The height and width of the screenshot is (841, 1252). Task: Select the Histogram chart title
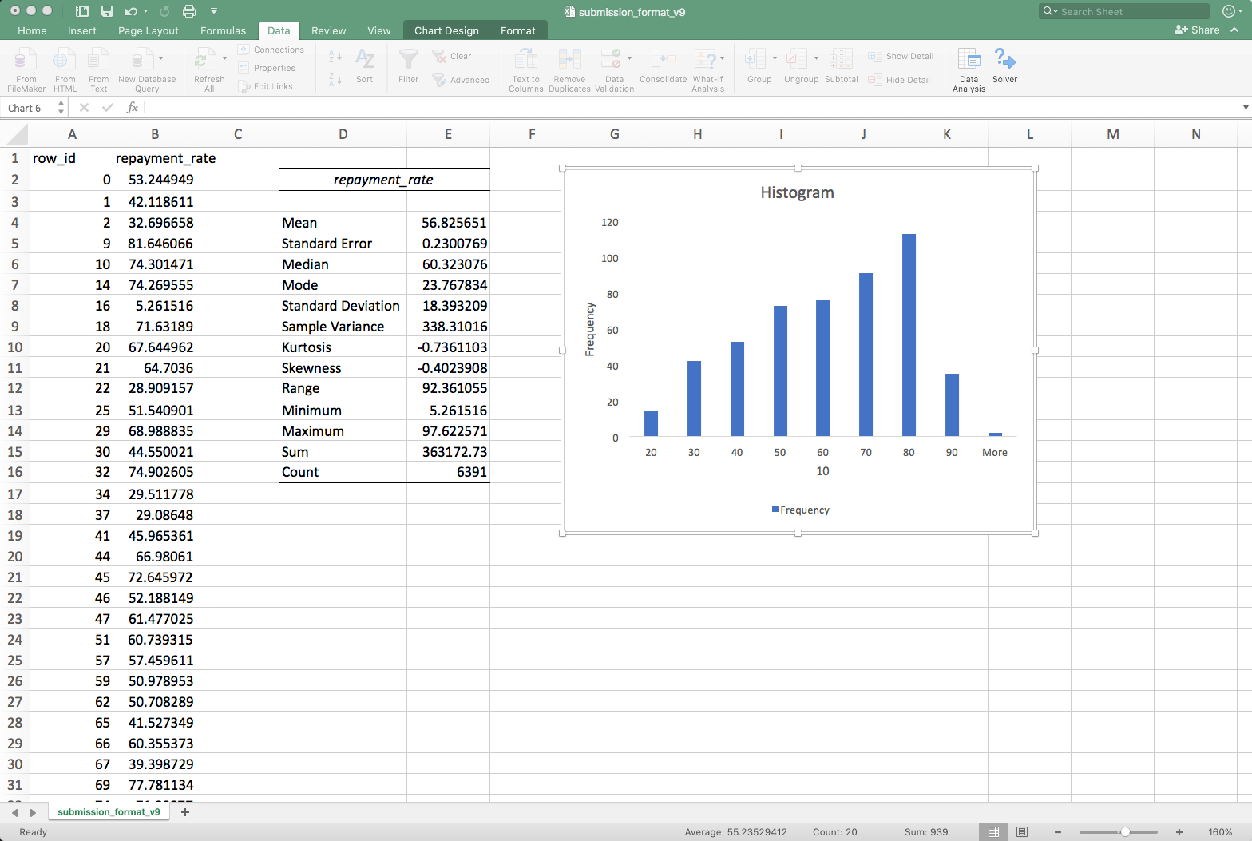click(x=797, y=192)
